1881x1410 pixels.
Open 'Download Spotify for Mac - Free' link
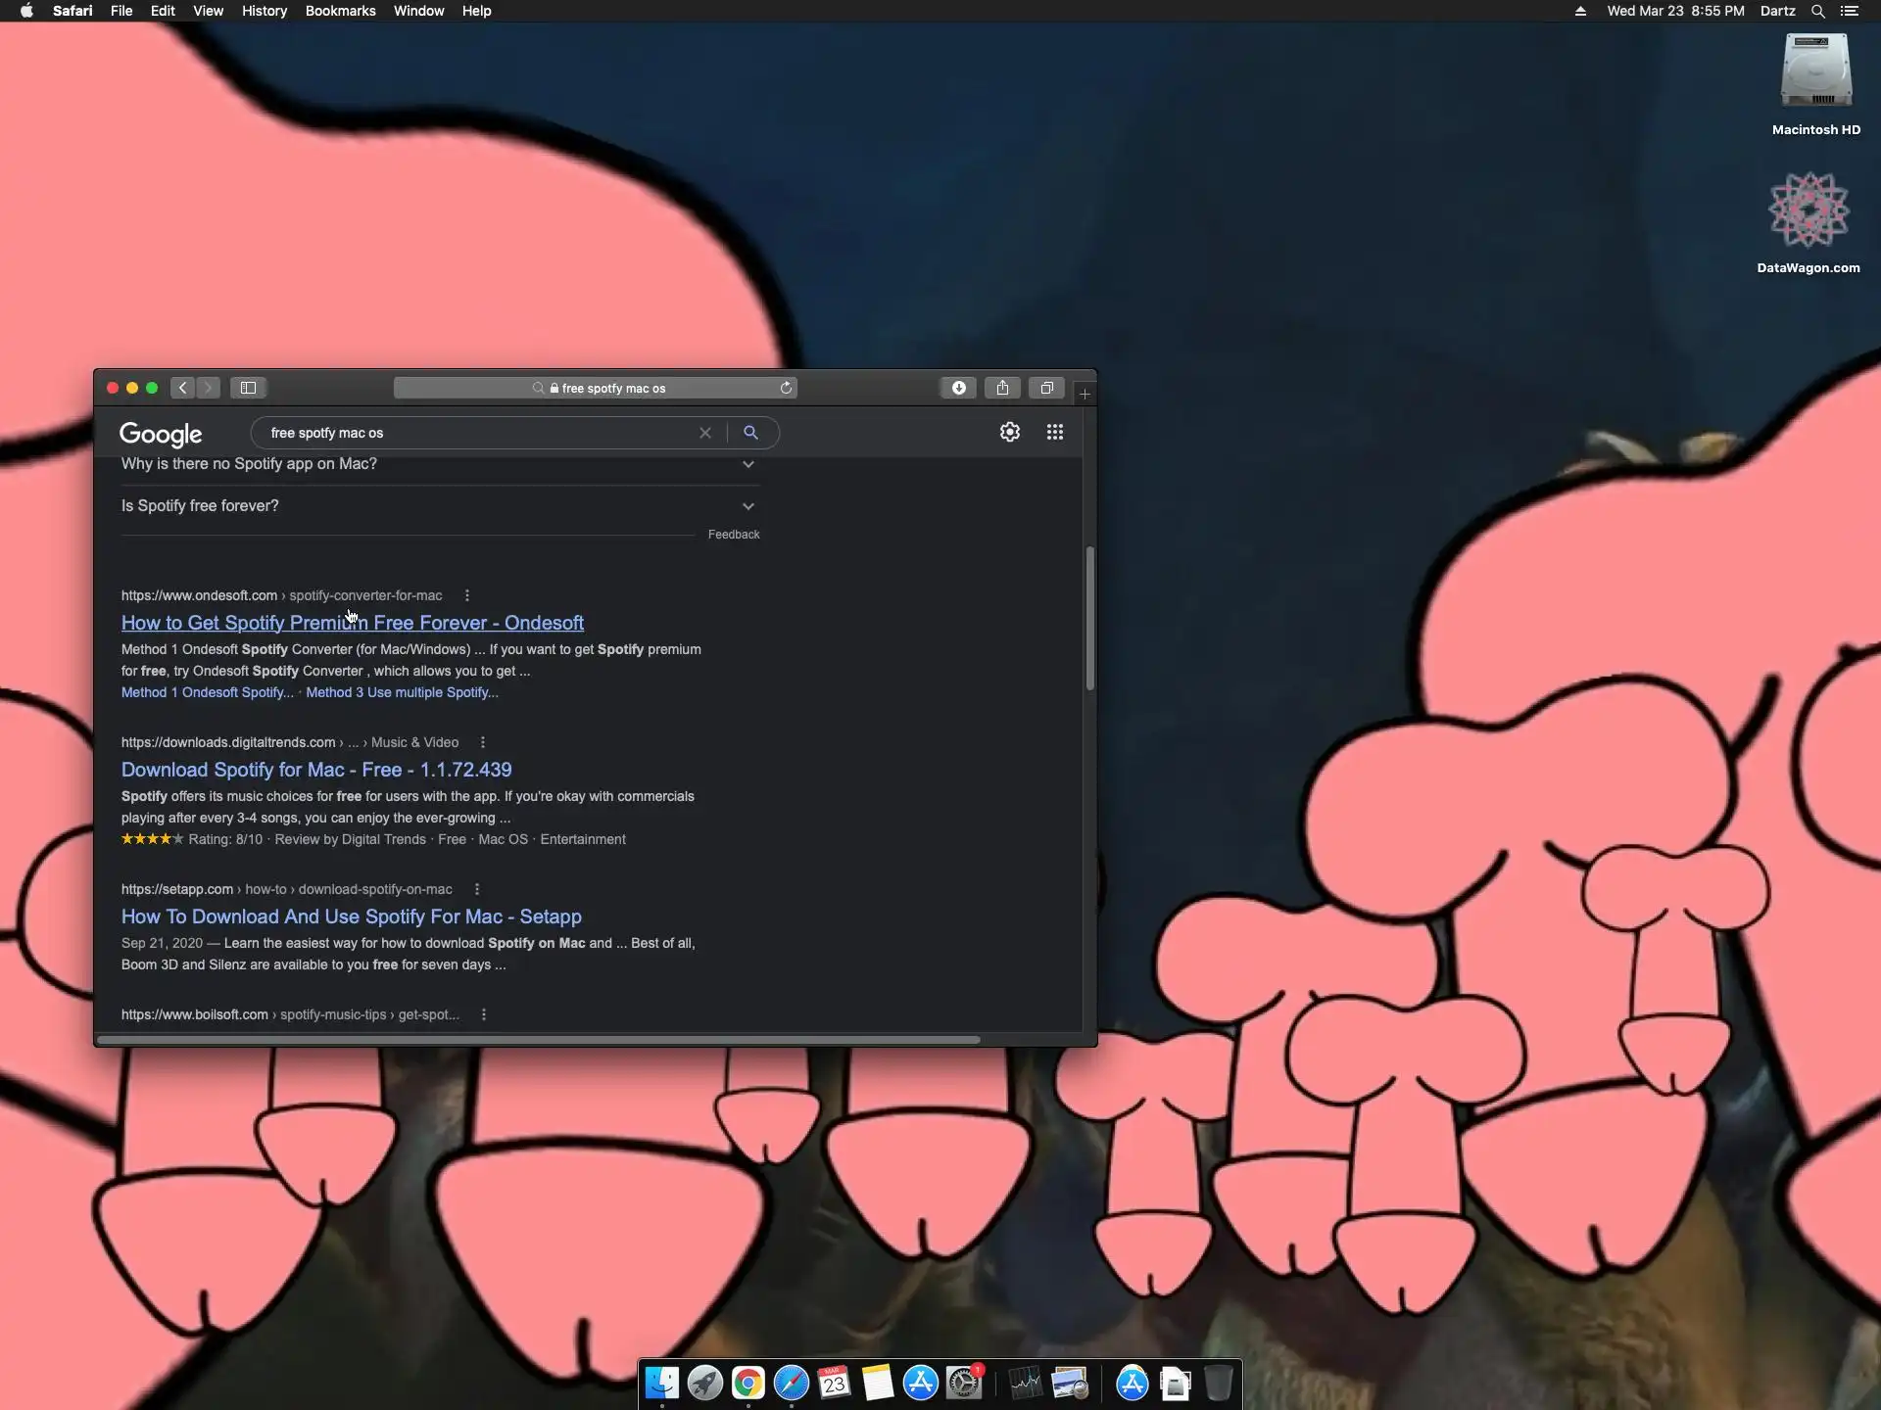pyautogui.click(x=316, y=770)
